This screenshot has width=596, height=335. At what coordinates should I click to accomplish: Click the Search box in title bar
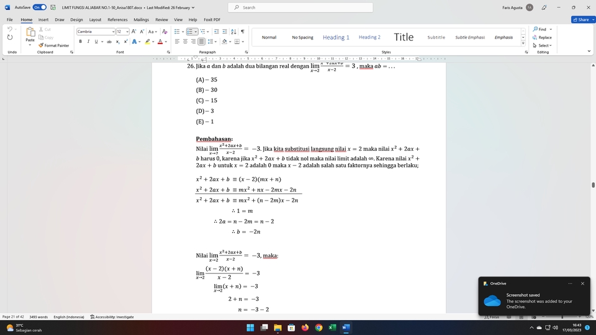(300, 7)
